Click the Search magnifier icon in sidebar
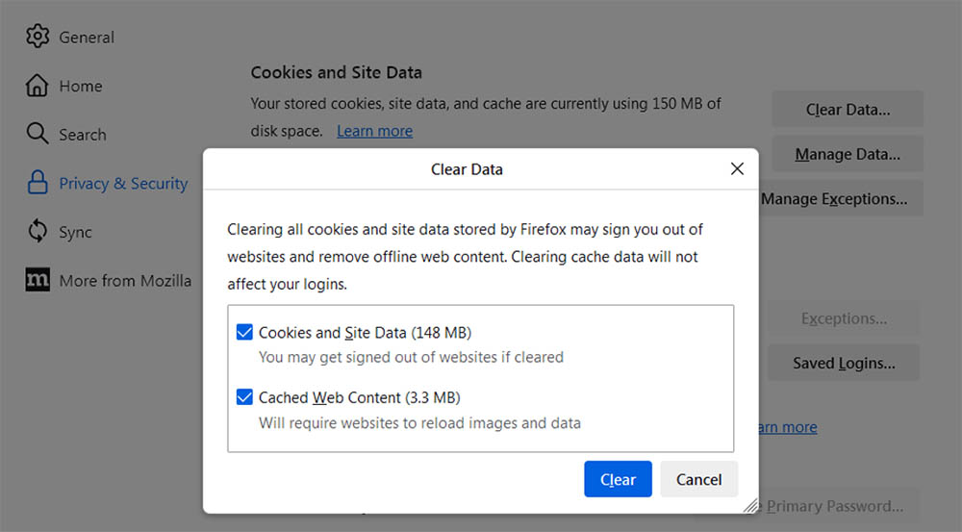 pyautogui.click(x=38, y=133)
